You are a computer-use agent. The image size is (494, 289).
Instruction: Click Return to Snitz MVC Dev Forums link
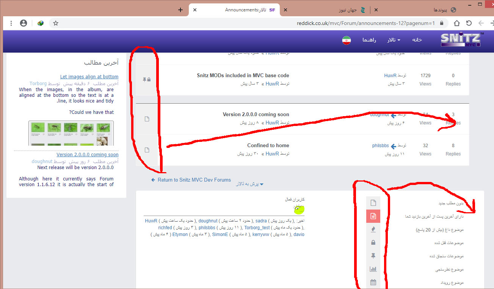[194, 180]
